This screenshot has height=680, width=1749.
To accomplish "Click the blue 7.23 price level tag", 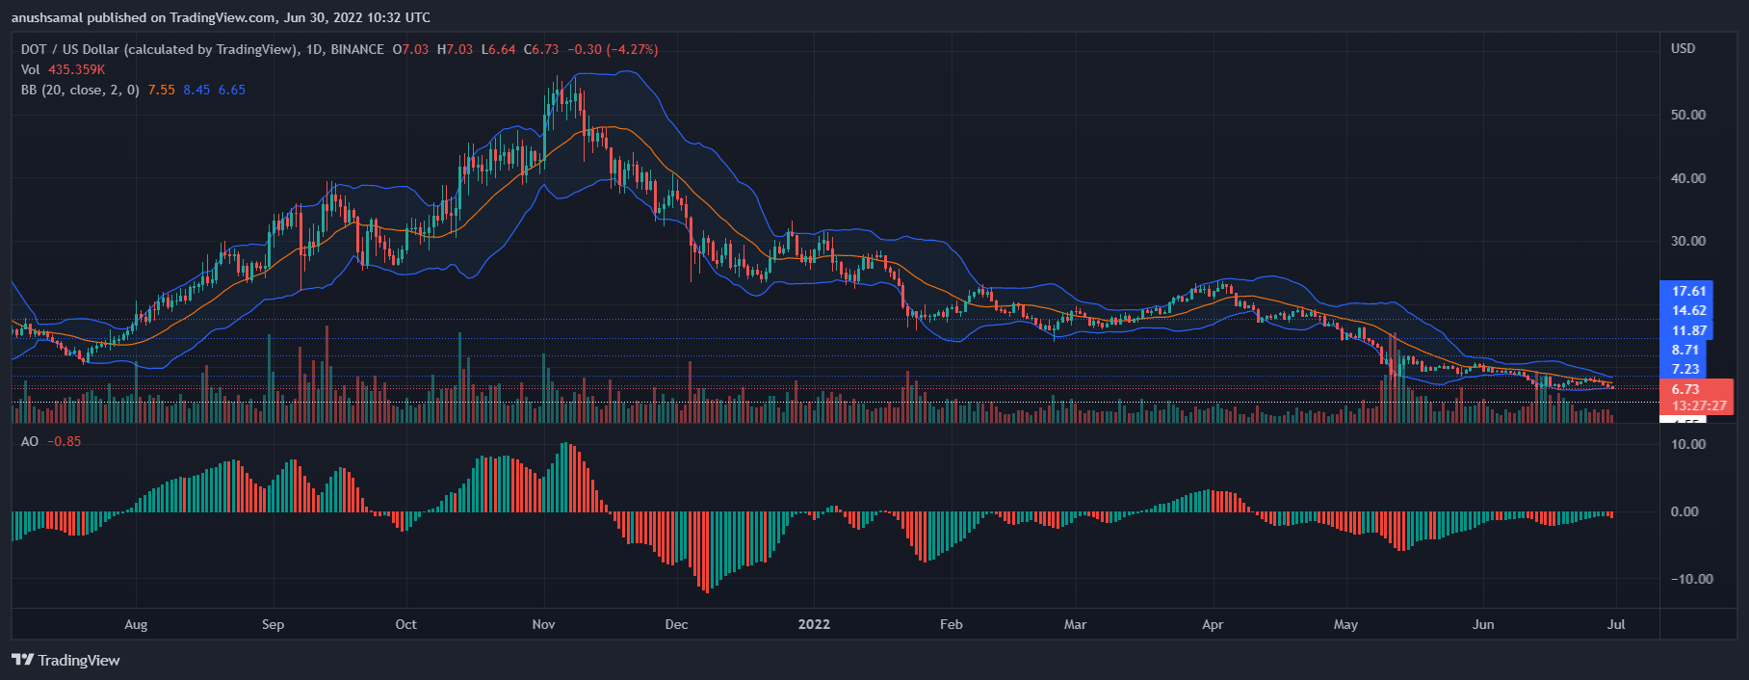I will click(1685, 369).
